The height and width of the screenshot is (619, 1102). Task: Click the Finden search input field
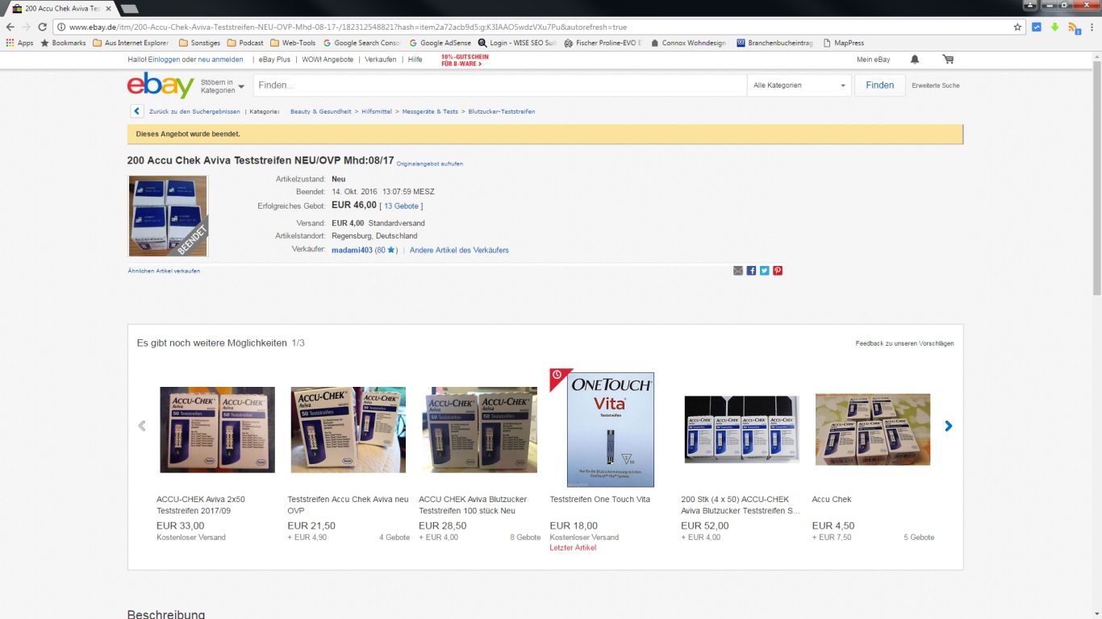pos(499,85)
